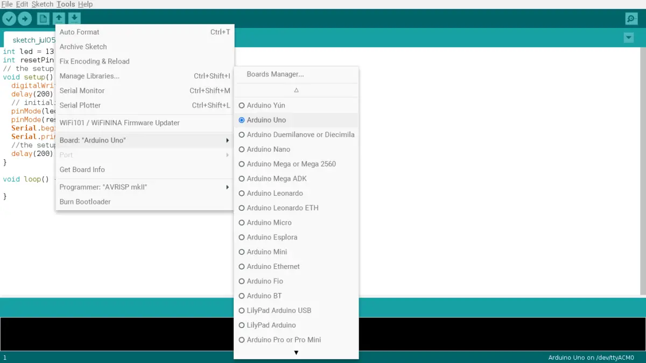The width and height of the screenshot is (646, 363).
Task: Click the Save sketch down-arrow icon
Action: pyautogui.click(x=74, y=19)
